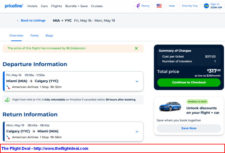Click the Return Information heading
The image size is (225, 153).
30,114
